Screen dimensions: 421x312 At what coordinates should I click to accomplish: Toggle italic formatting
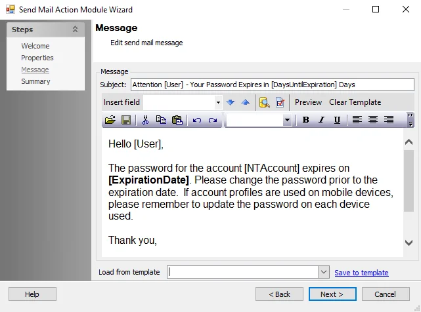[x=321, y=120]
